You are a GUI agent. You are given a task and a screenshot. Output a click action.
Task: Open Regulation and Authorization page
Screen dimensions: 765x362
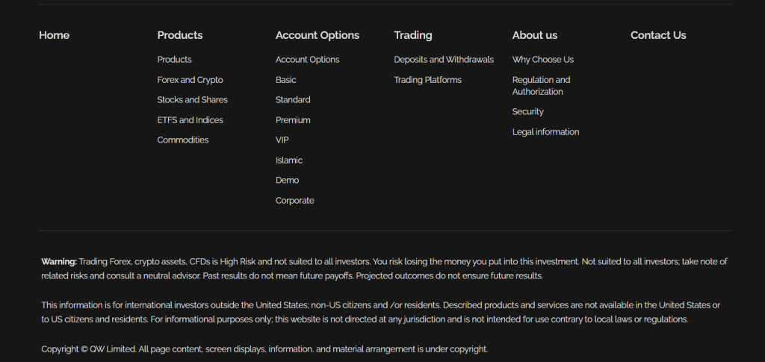click(x=541, y=86)
